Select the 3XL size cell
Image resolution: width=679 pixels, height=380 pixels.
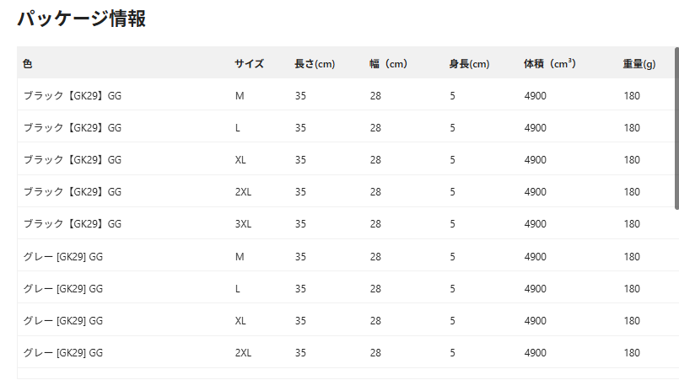tap(243, 224)
